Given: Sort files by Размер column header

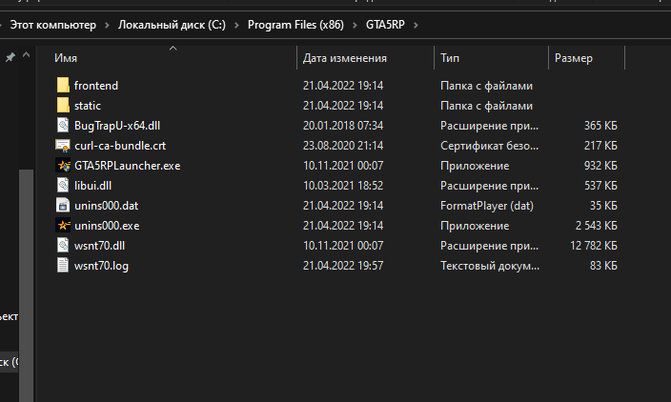Looking at the screenshot, I should pyautogui.click(x=574, y=58).
